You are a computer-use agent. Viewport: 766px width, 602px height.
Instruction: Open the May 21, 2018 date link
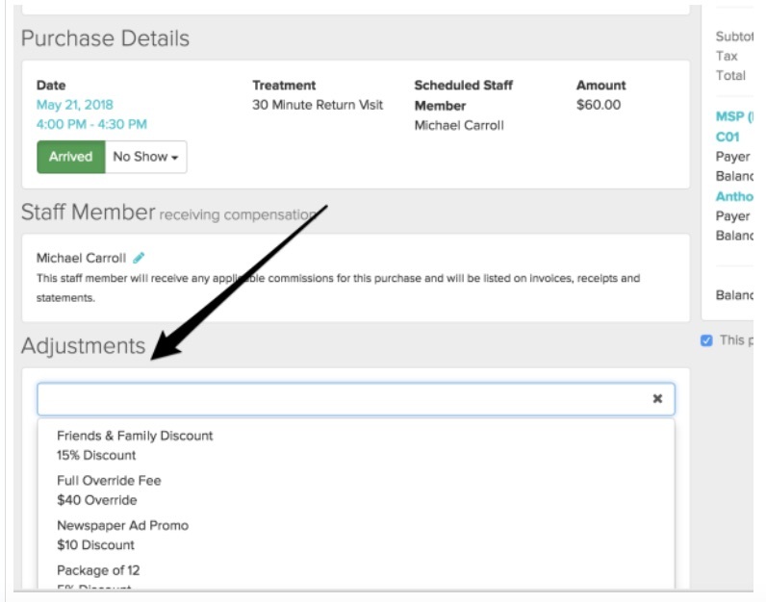tap(75, 105)
